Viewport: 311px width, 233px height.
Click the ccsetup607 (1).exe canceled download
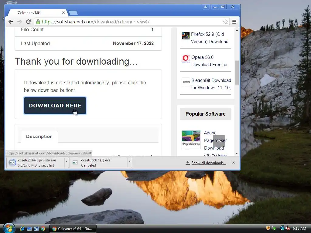[x=99, y=163]
